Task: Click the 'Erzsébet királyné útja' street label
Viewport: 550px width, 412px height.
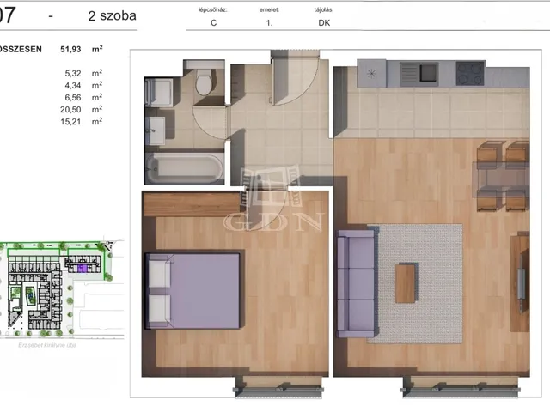Action: pos(47,345)
